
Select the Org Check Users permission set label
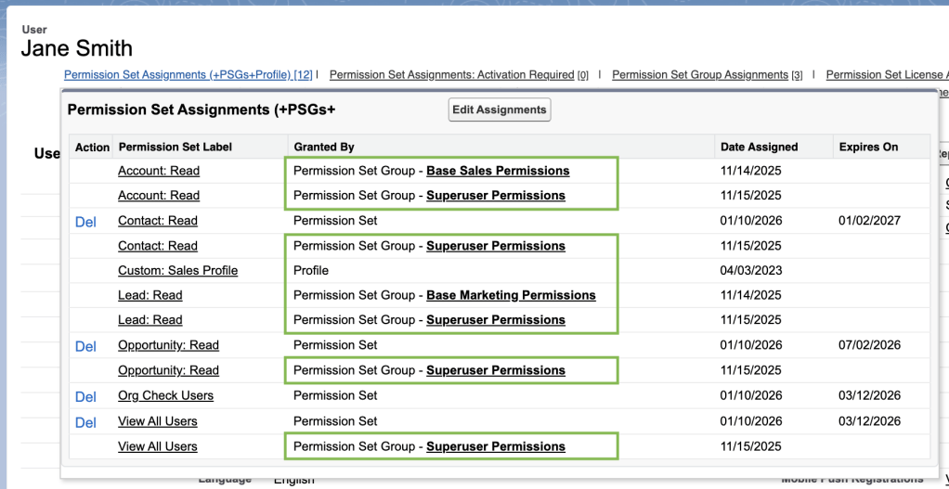click(x=165, y=395)
